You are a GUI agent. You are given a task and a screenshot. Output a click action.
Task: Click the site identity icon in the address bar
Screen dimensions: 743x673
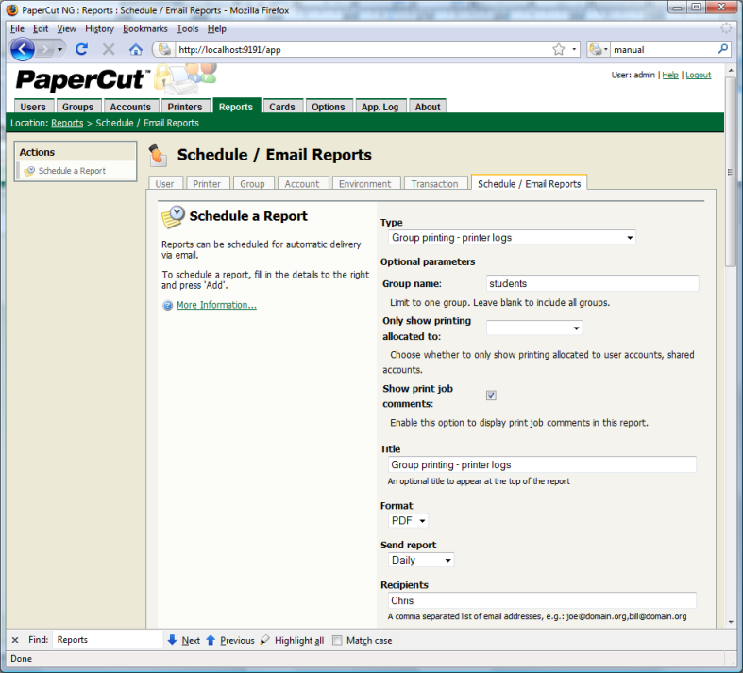point(164,49)
